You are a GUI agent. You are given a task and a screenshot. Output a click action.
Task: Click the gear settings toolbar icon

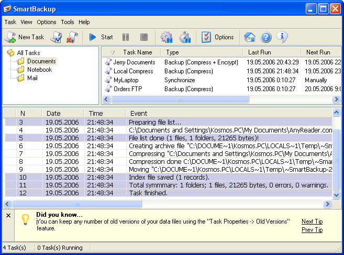(x=167, y=37)
